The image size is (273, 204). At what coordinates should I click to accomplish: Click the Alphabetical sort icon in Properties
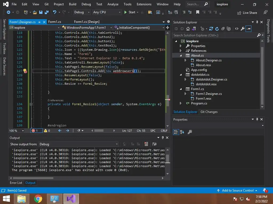[182, 132]
